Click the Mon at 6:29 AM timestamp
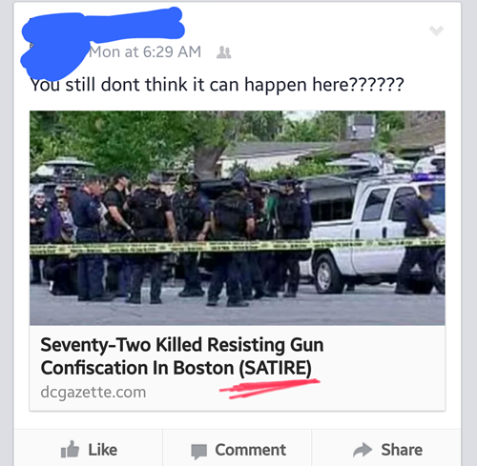 click(x=145, y=51)
